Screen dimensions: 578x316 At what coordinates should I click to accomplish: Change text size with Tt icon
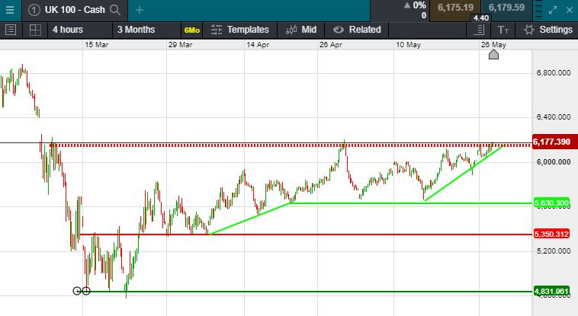(503, 30)
